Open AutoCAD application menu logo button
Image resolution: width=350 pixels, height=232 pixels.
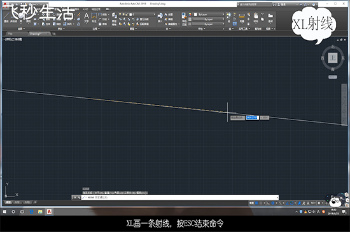[x=5, y=4]
